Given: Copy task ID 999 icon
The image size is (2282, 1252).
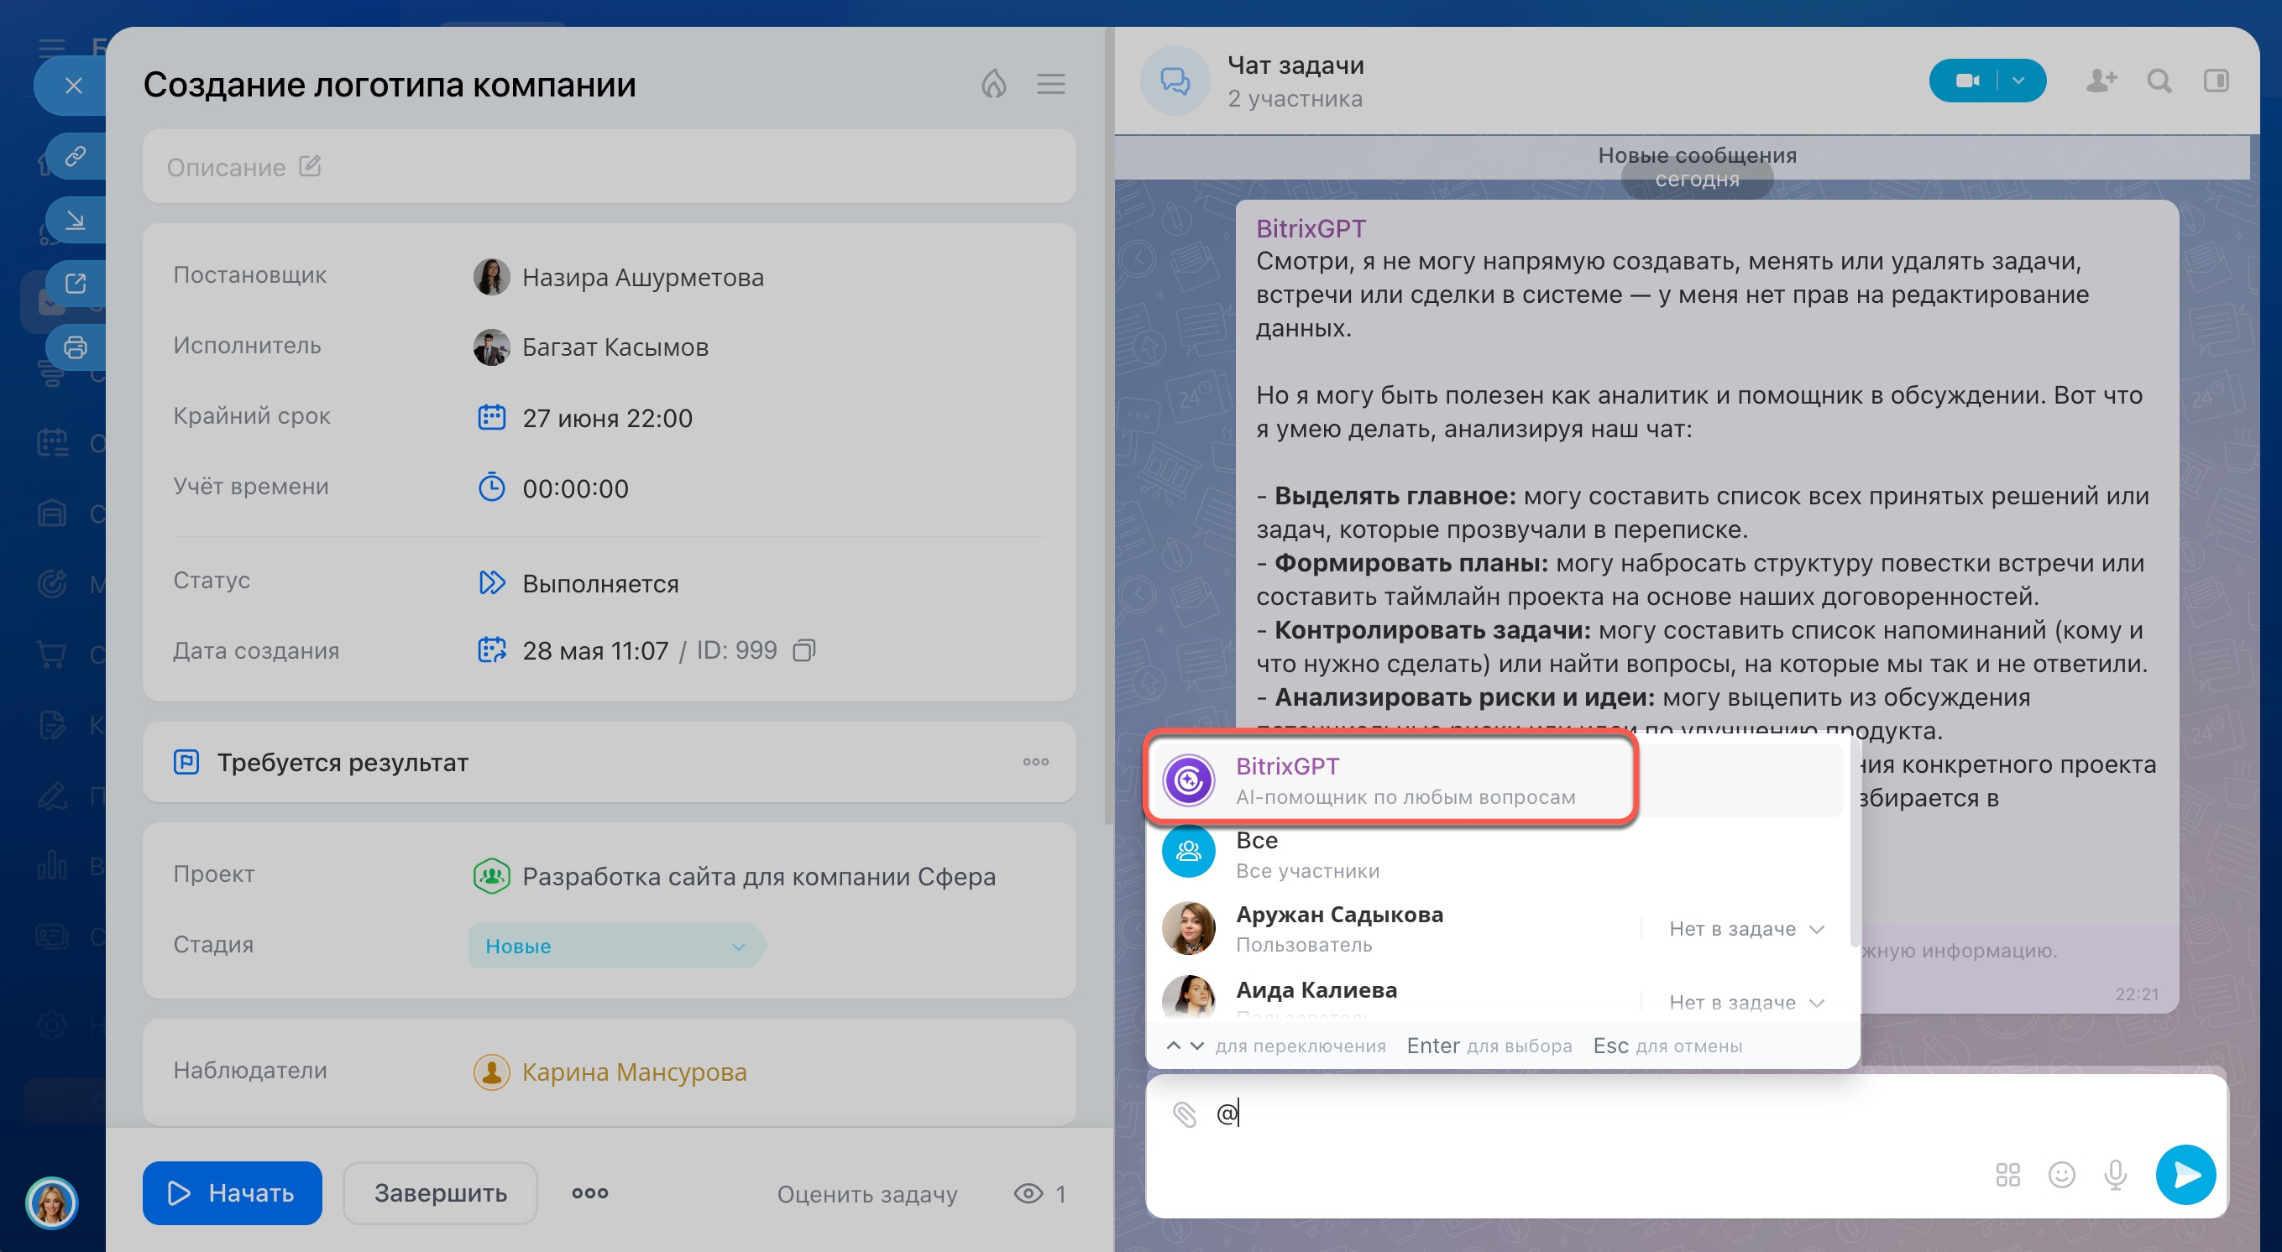Looking at the screenshot, I should [x=803, y=651].
